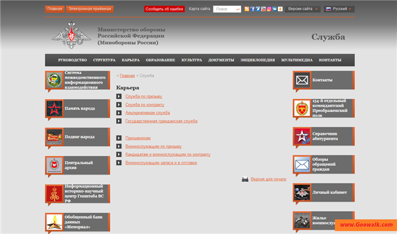Click the orange Главная button
397x234 pixels.
pyautogui.click(x=55, y=9)
